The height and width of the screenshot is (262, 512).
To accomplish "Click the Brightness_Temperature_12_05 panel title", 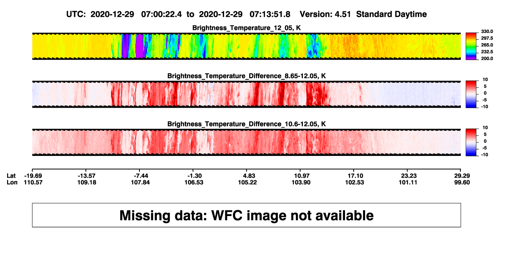I will click(247, 27).
